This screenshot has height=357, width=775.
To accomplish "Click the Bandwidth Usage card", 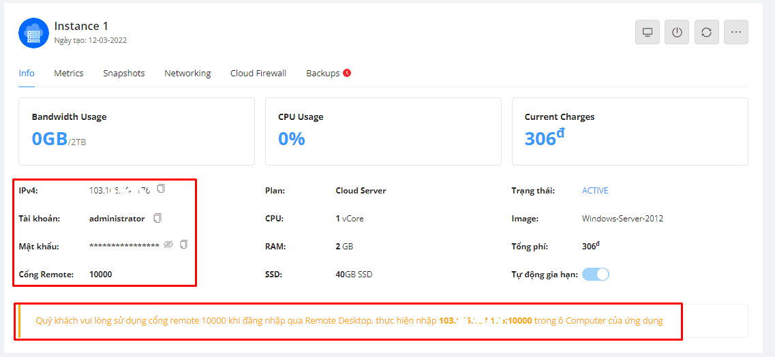I will coord(136,131).
